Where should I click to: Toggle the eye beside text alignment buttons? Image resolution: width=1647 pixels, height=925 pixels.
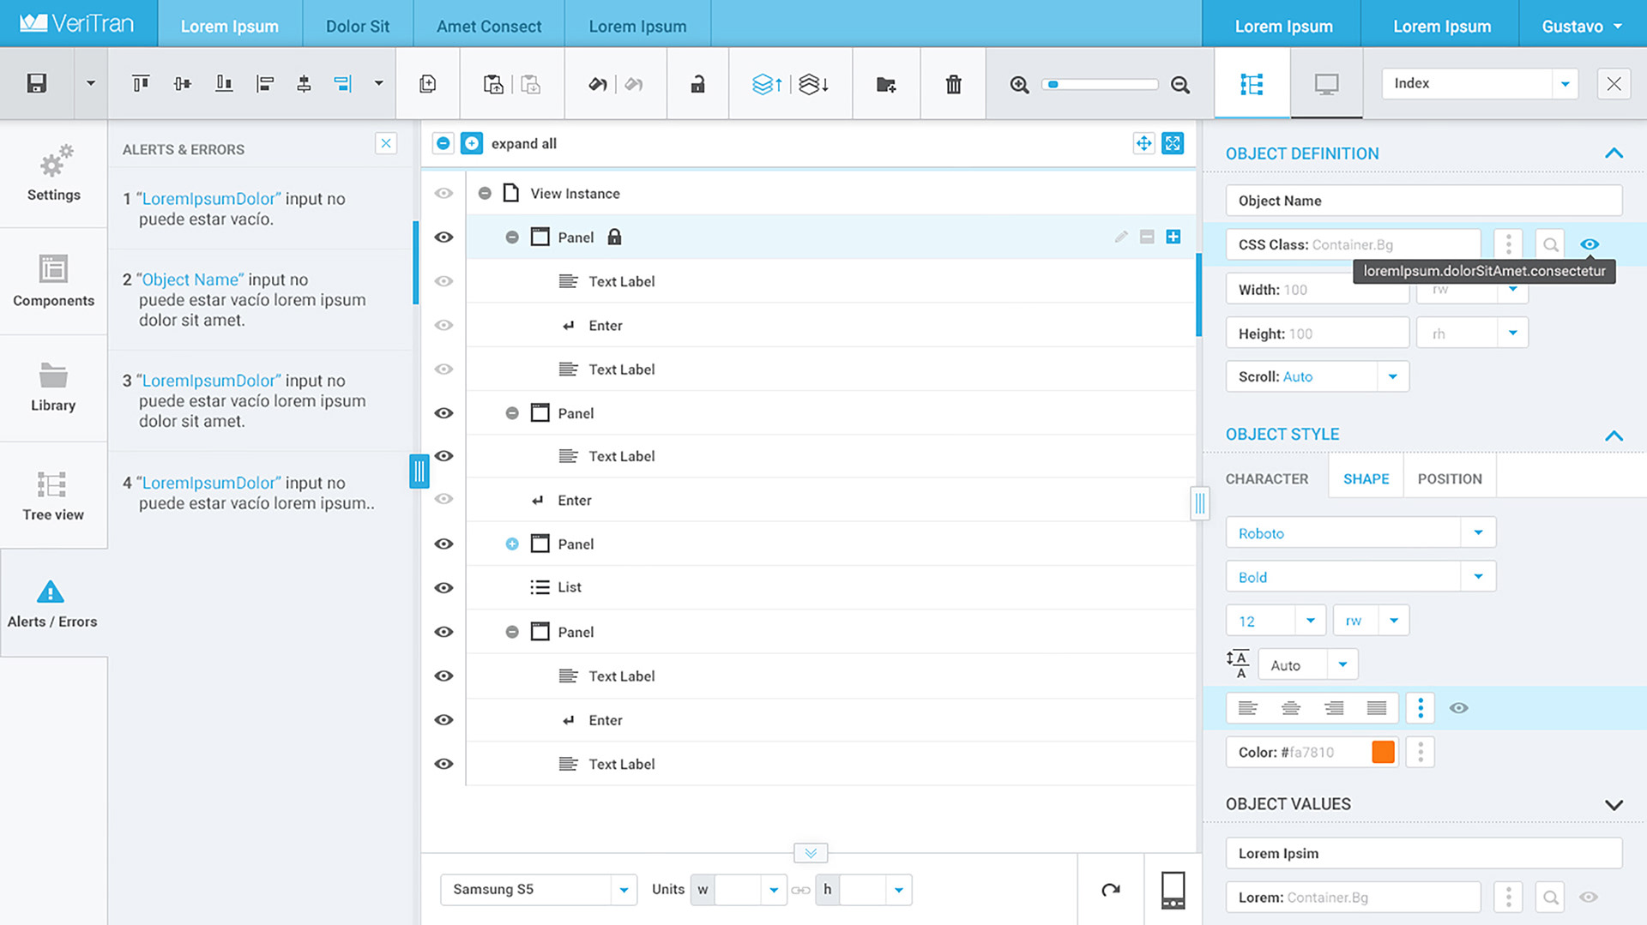click(1458, 708)
